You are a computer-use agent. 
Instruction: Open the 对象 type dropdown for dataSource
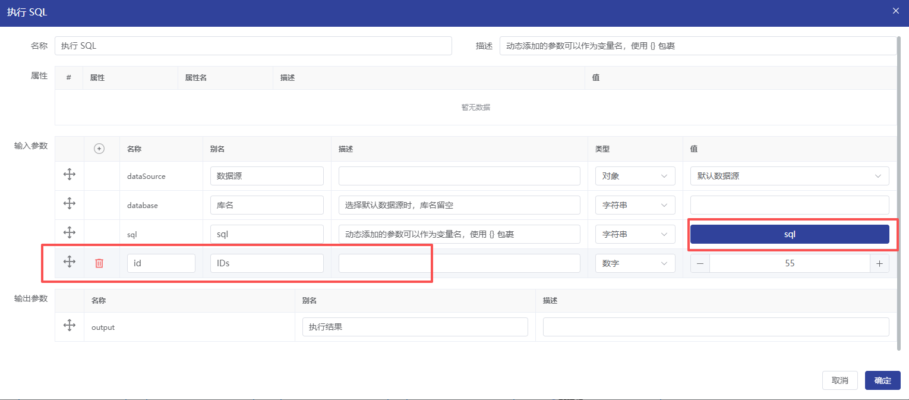pos(635,176)
